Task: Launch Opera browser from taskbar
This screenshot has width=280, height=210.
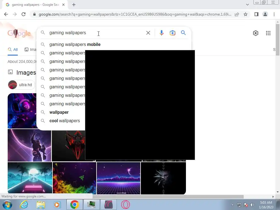Action: click(125, 205)
